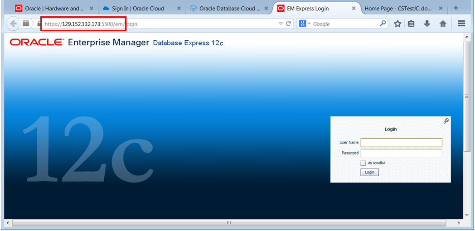The height and width of the screenshot is (231, 475).
Task: Click vertical scrollbar up arrow
Action: (467, 37)
